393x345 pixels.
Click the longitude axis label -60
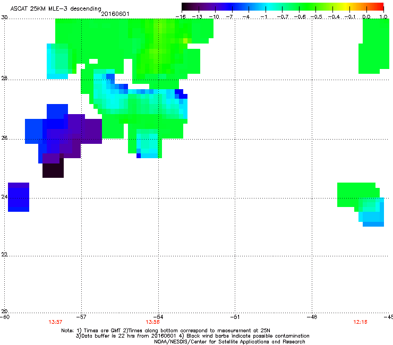(x=5, y=317)
